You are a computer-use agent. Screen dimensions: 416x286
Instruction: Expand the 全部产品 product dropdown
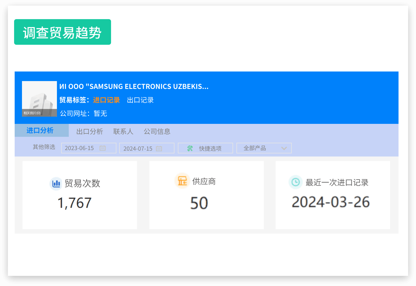264,148
